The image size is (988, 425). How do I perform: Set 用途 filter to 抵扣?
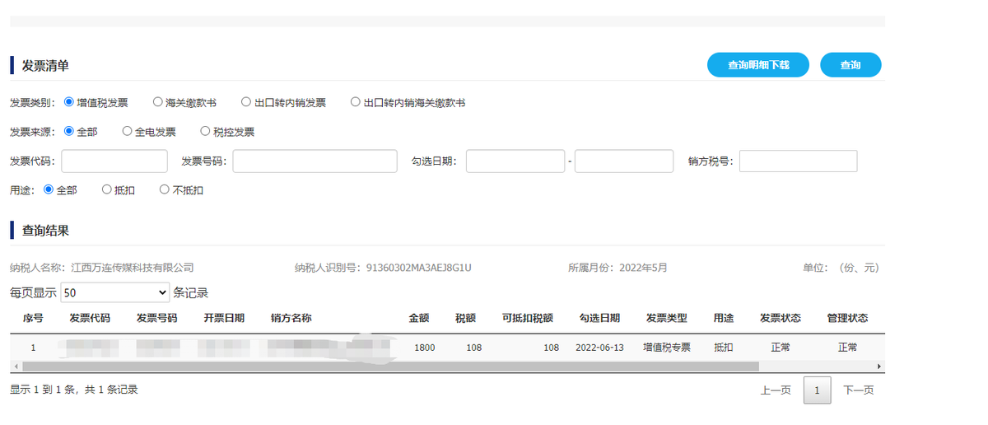[107, 189]
